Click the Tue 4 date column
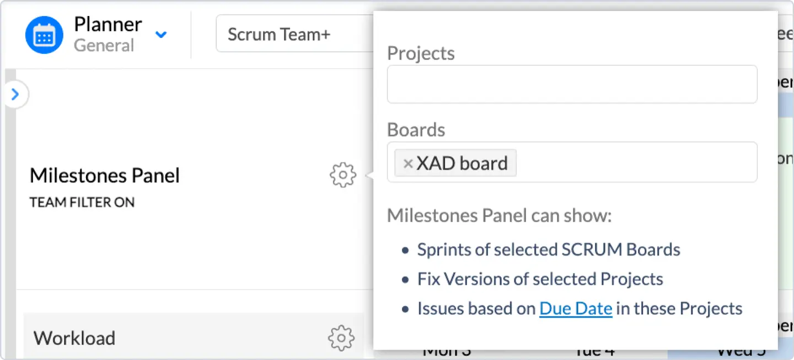 [594, 352]
